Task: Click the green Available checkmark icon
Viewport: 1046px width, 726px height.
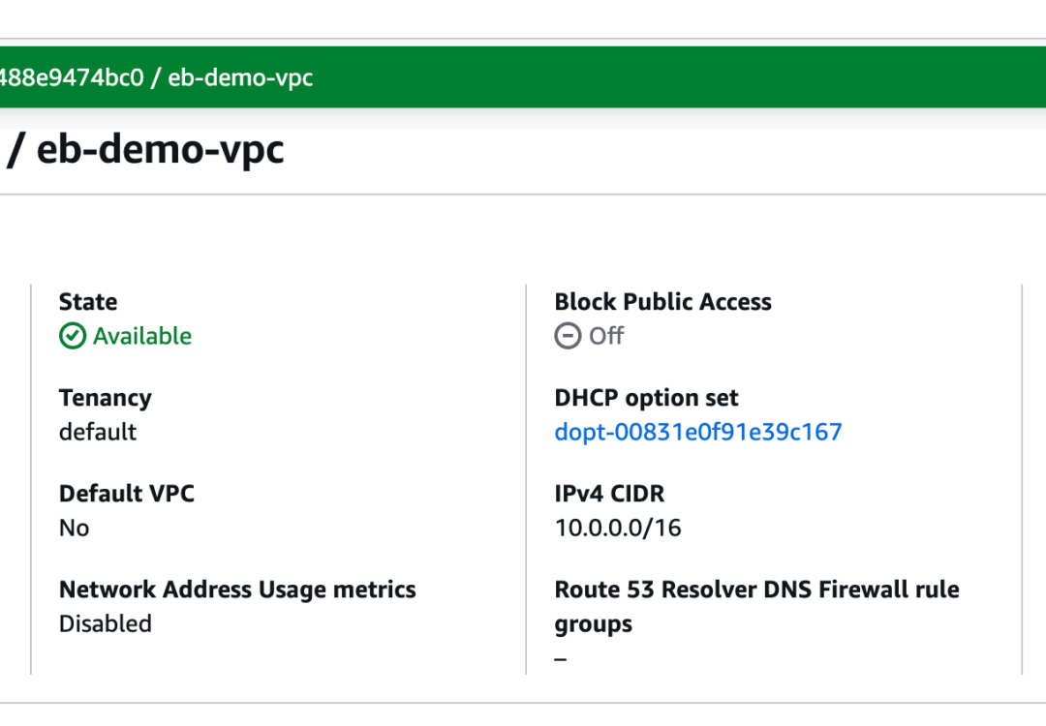Action: pos(73,336)
